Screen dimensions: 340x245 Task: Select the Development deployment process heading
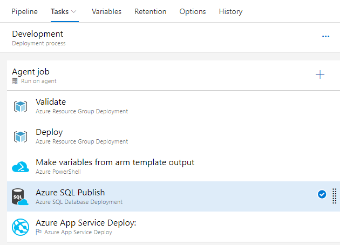(38, 34)
